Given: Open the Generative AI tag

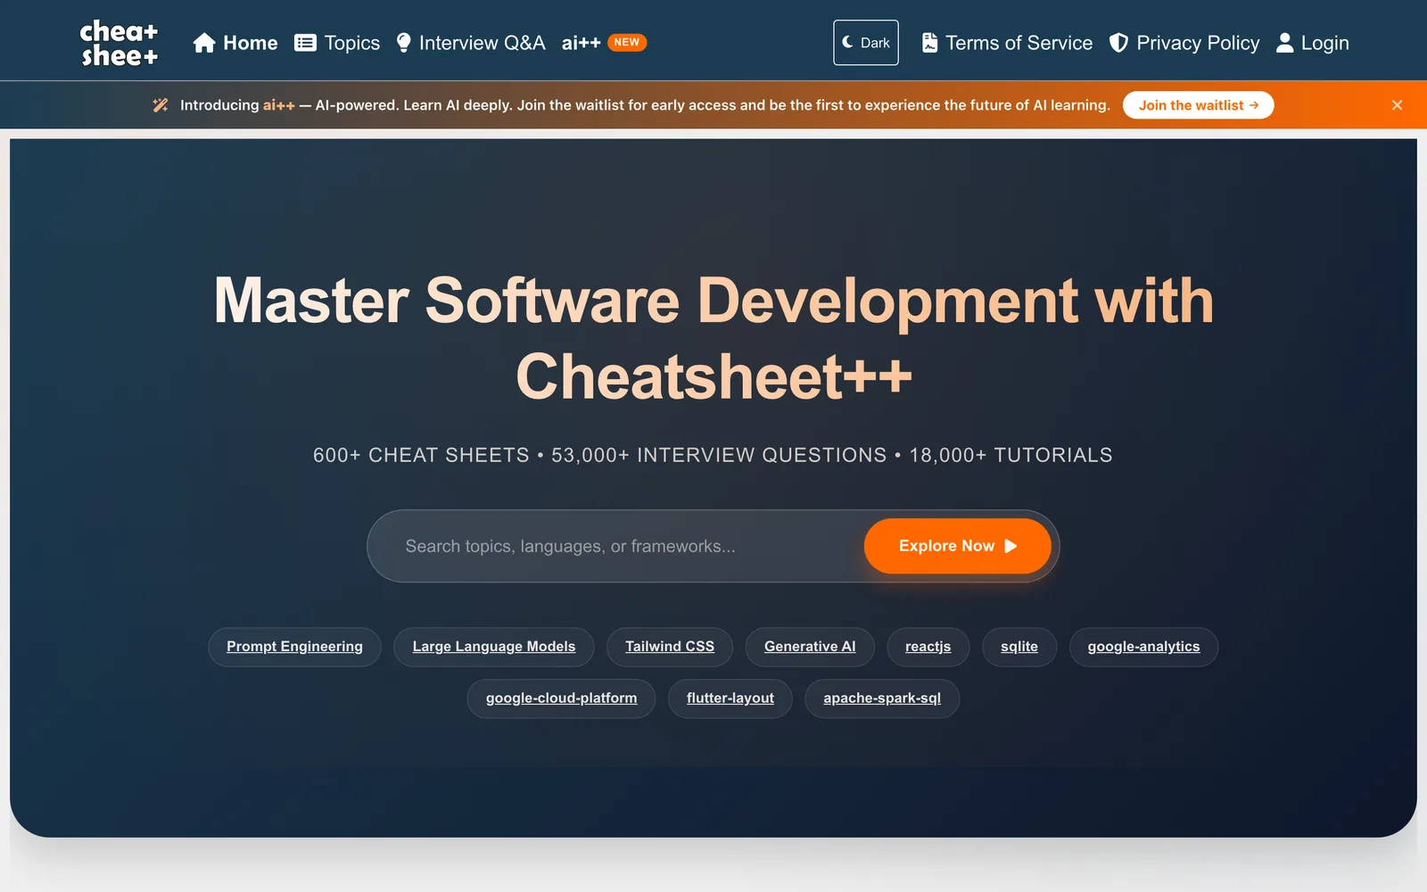Looking at the screenshot, I should [x=810, y=647].
